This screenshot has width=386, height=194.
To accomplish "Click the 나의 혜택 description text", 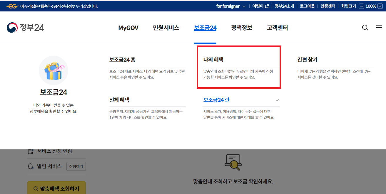I will click(x=238, y=74).
